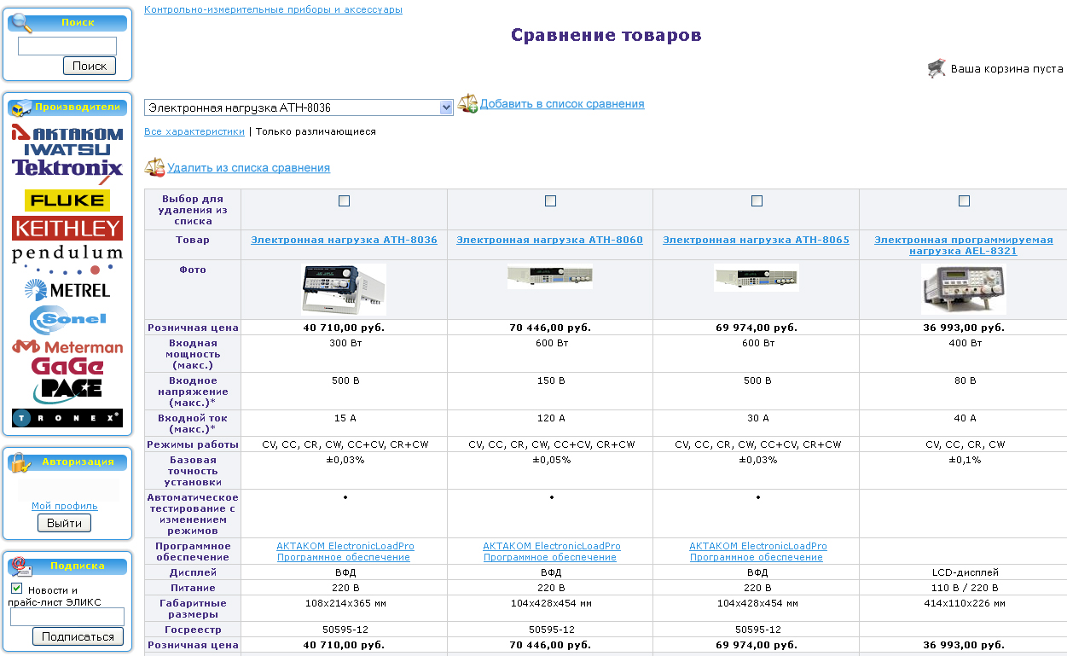Viewport: 1067px width, 656px height.
Task: Click the top price 70 446,00 руб.
Action: 550,327
